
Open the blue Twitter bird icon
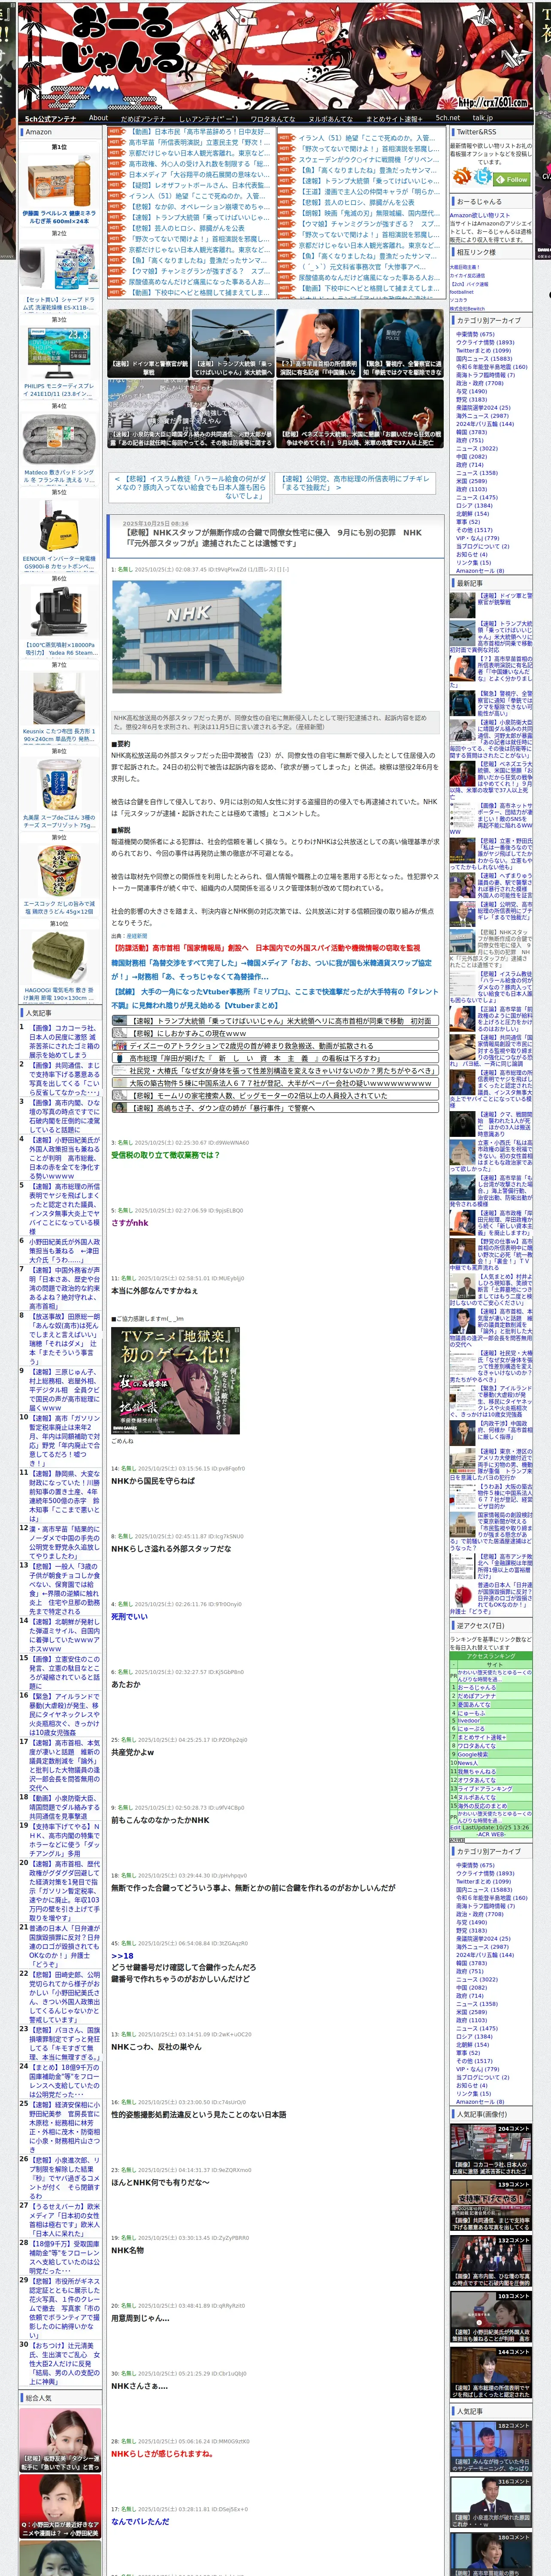coord(484,177)
